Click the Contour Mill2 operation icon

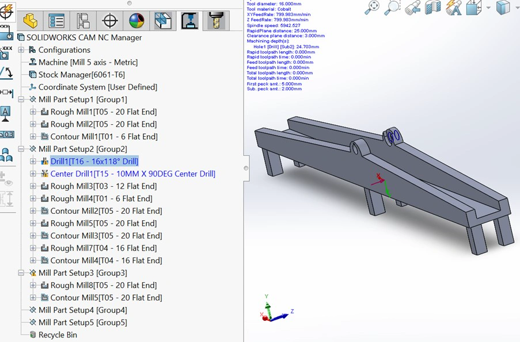(x=44, y=211)
